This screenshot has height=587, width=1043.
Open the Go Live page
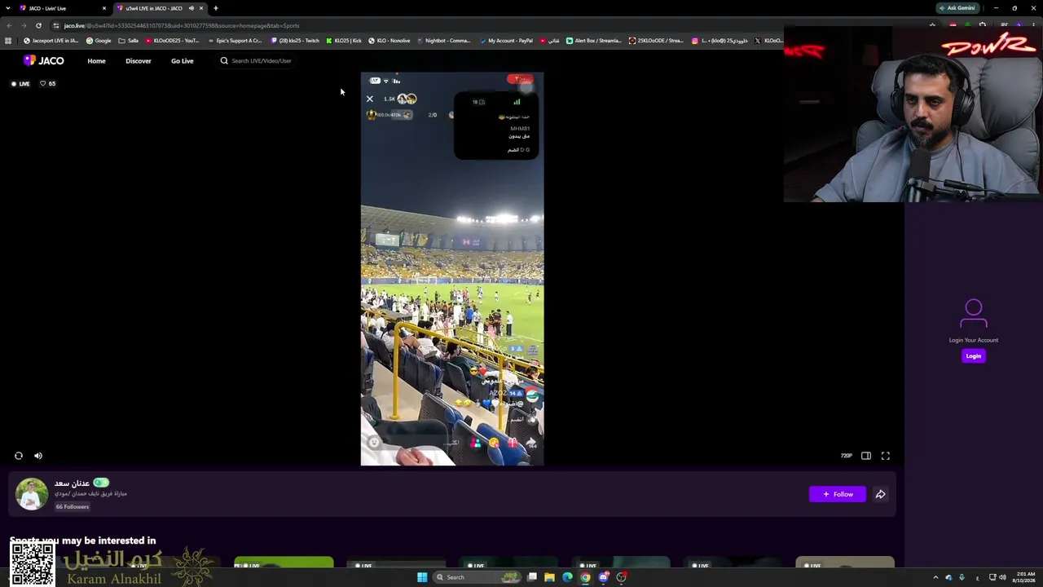pos(182,60)
